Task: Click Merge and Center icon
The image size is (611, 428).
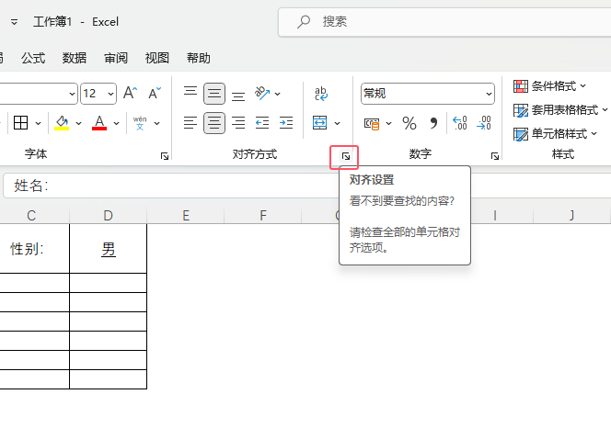Action: pyautogui.click(x=320, y=123)
